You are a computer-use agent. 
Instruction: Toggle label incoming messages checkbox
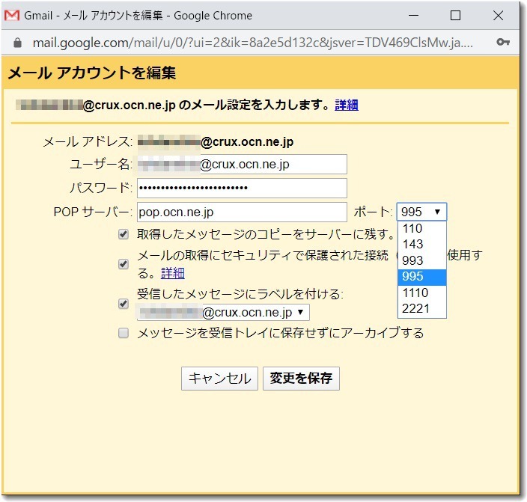[x=124, y=304]
